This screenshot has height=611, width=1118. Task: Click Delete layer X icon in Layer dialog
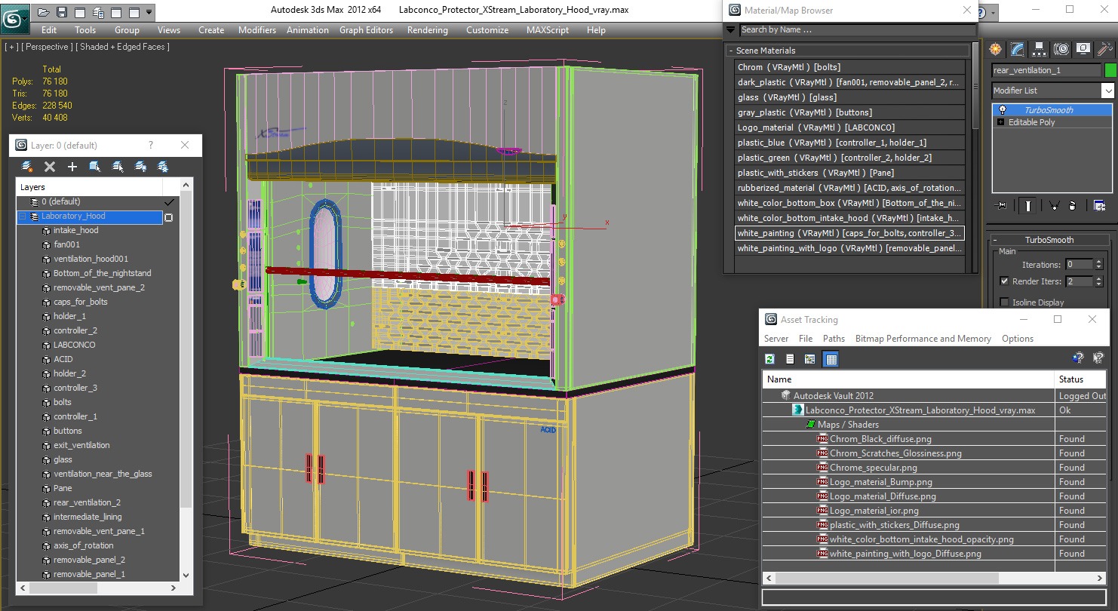50,167
